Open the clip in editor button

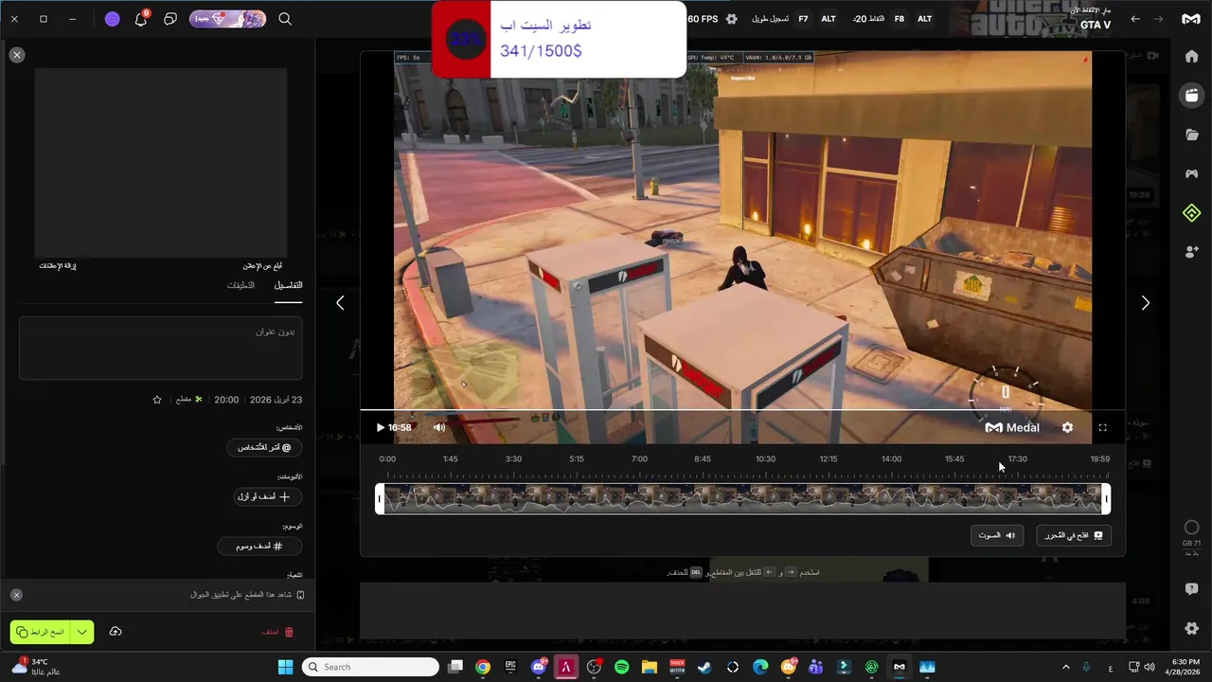pos(1074,535)
